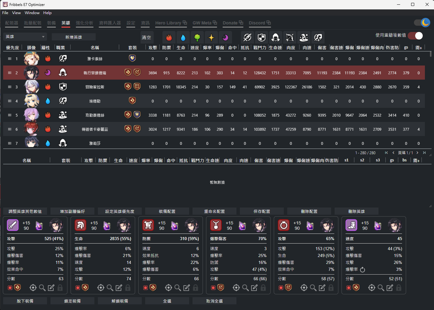The height and width of the screenshot is (310, 434).
Task: Toggle the dark mode moon switch
Action: [x=422, y=23]
